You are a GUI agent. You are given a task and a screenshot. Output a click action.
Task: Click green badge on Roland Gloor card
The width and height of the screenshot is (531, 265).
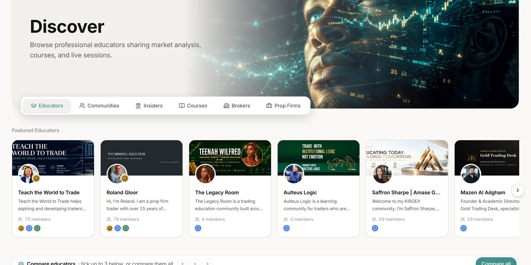126,228
